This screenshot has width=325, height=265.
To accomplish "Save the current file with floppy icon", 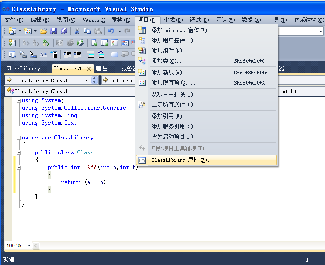I will pyautogui.click(x=54, y=31).
